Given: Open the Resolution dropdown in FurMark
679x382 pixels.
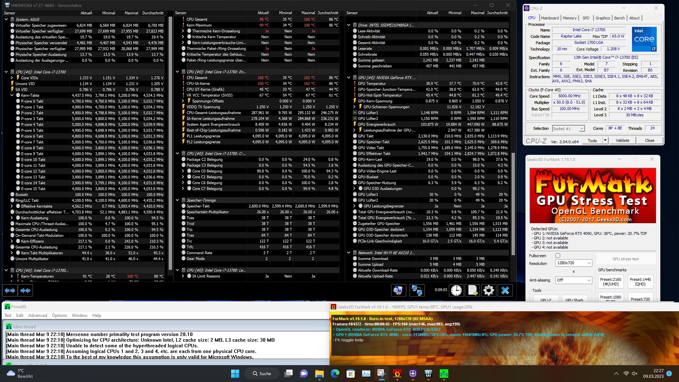Looking at the screenshot, I should pos(574,263).
